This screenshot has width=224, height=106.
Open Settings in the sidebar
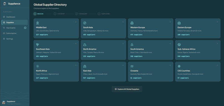pyautogui.click(x=15, y=39)
